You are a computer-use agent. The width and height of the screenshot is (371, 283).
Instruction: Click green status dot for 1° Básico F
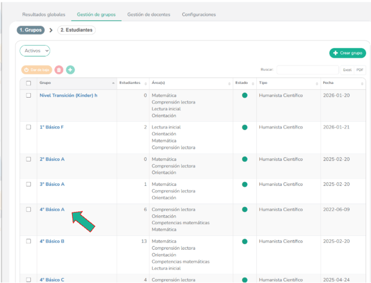pyautogui.click(x=244, y=127)
